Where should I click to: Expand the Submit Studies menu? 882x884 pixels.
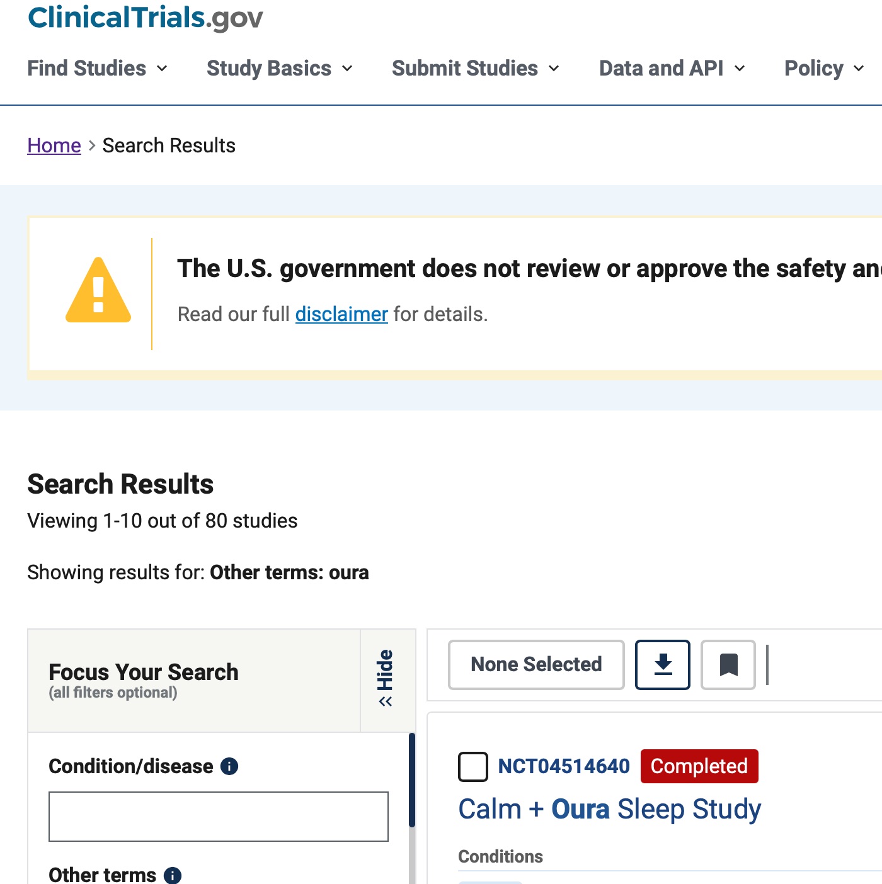pos(475,68)
